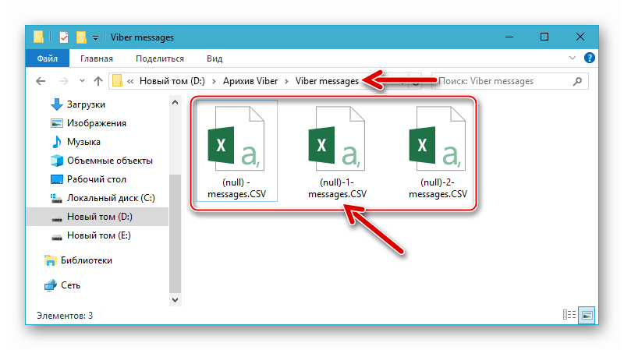
Task: Switch to the Поделиться ribbon tab
Action: [160, 58]
